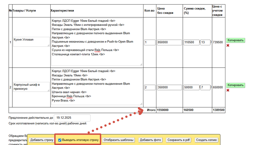Delete row 2 with red cross icon
This screenshot has width=256, height=145.
coord(228,90)
